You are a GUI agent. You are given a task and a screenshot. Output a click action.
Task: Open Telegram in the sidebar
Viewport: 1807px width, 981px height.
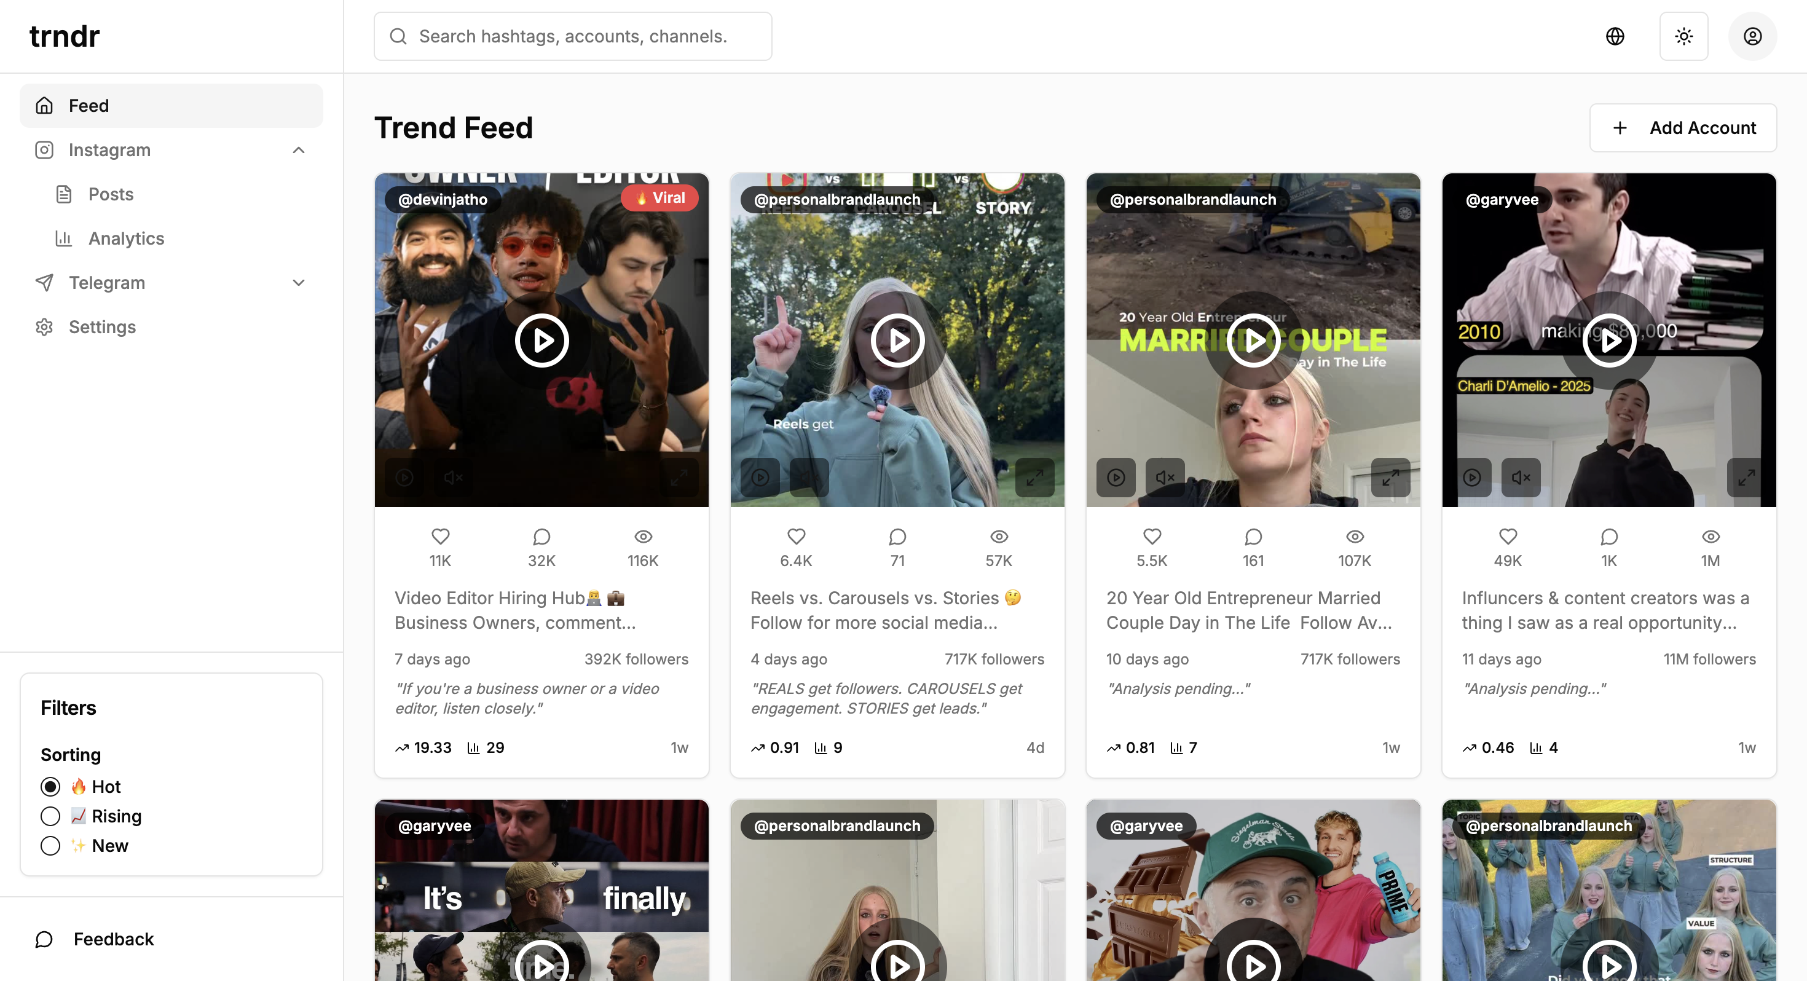pyautogui.click(x=106, y=282)
